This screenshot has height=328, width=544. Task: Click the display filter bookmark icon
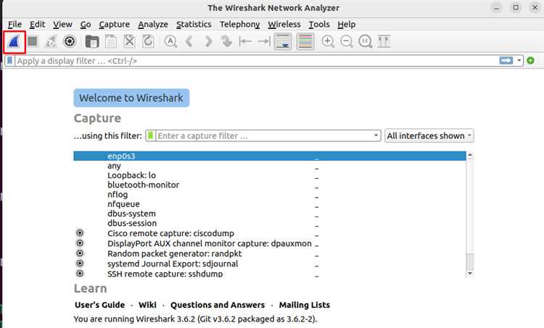[9, 61]
